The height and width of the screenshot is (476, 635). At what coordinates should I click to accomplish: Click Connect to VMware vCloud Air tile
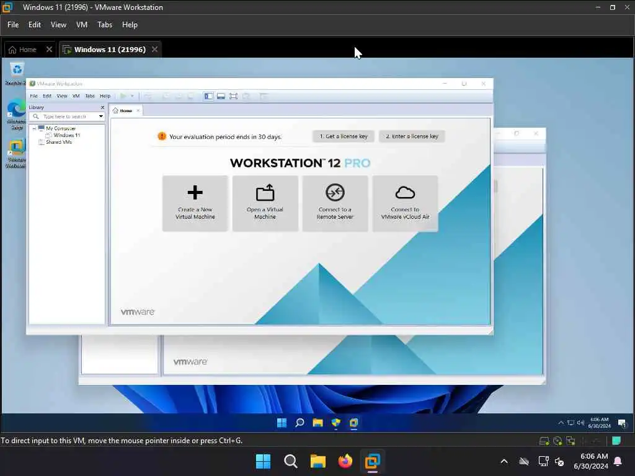coord(405,203)
